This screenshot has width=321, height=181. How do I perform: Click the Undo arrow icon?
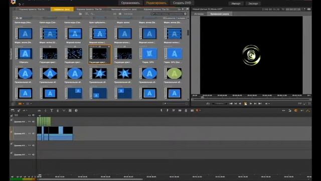click(x=20, y=4)
